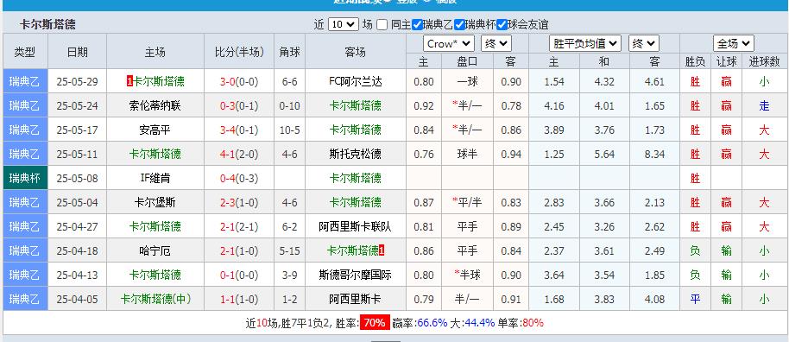Click the 44.4% 大 rate value
Image resolution: width=789 pixels, height=342 pixels.
point(480,323)
